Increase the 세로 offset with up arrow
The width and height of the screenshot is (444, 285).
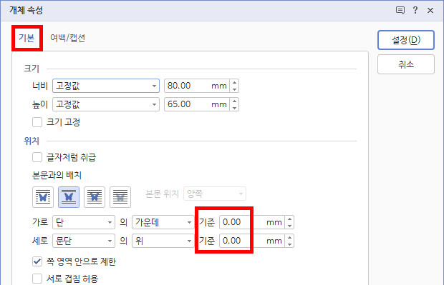(x=289, y=238)
